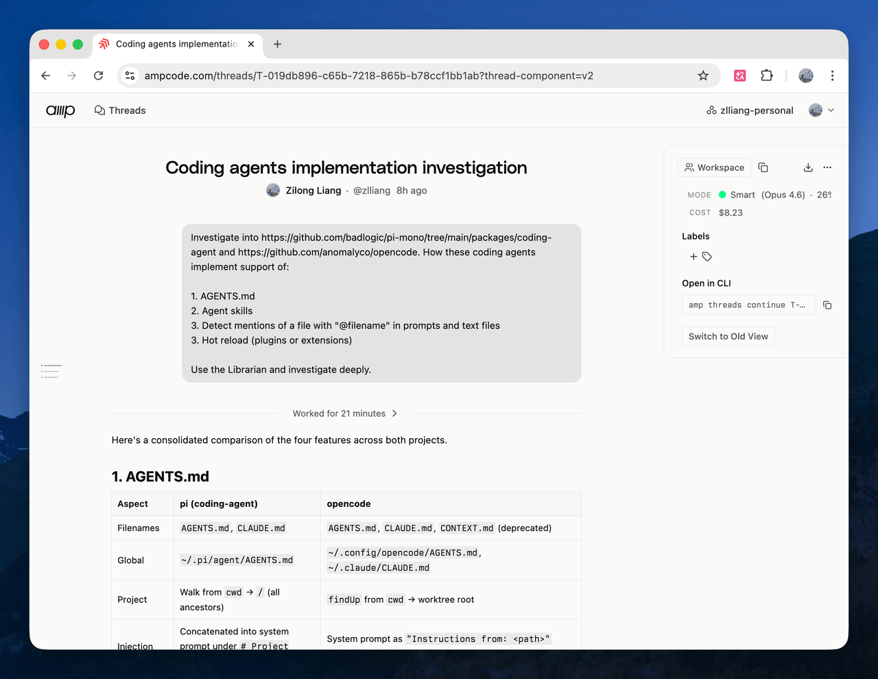Click the amp threads continue command field
This screenshot has width=878, height=679.
[749, 305]
